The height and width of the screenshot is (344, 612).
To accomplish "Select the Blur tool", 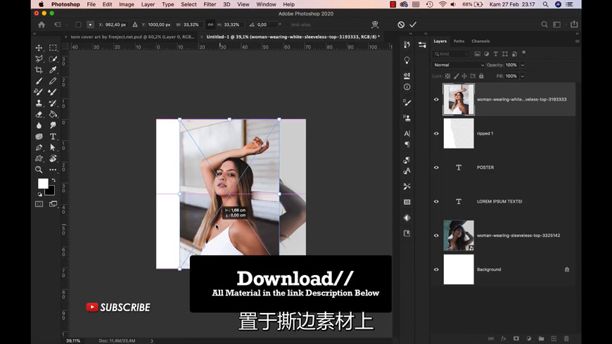I will point(39,125).
